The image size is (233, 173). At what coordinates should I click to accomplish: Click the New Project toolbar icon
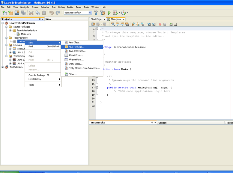(10, 13)
